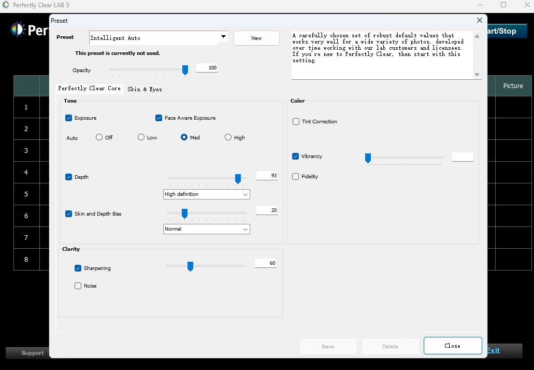The width and height of the screenshot is (534, 370).
Task: Click the Depth slider handle
Action: (238, 179)
